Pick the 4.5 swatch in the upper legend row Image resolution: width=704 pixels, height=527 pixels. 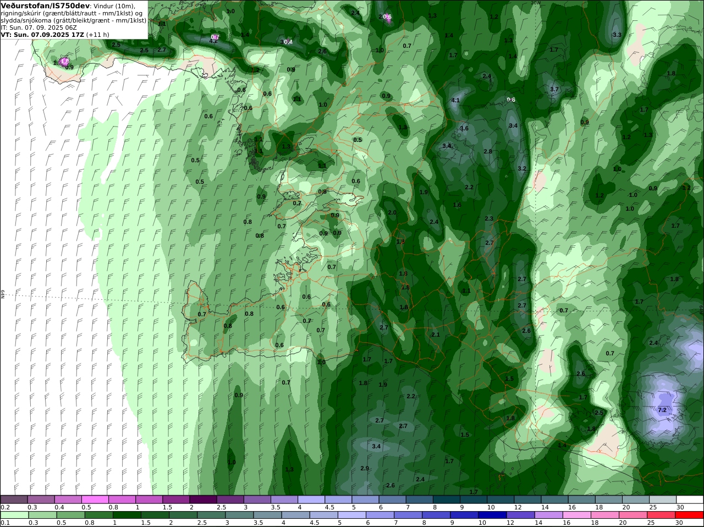tap(338, 499)
